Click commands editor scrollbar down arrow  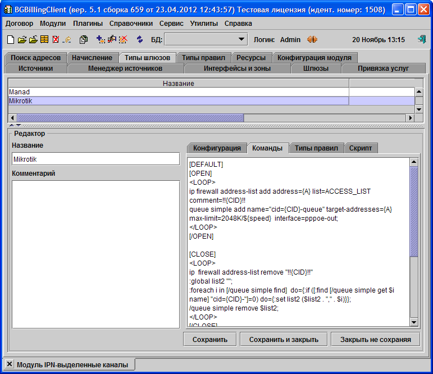[x=414, y=322]
